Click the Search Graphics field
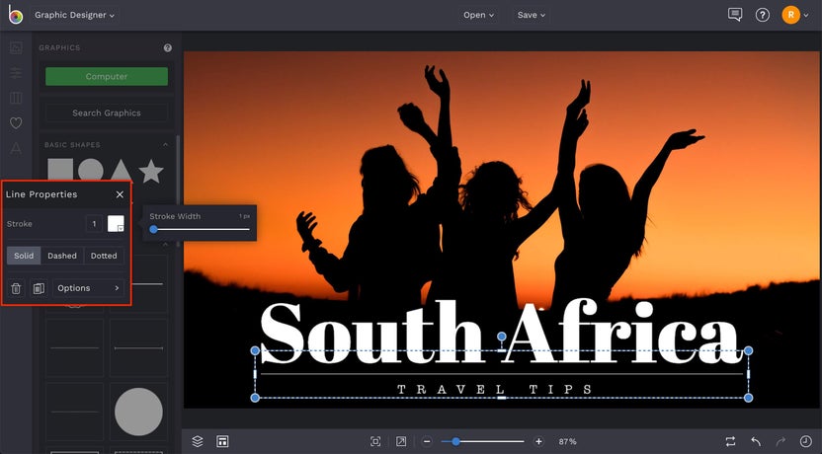Viewport: 822px width, 454px height. tap(107, 113)
